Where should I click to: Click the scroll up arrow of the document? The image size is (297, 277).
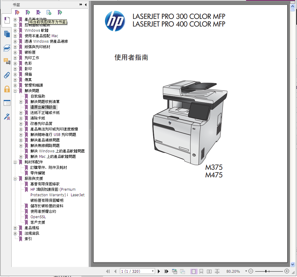point(293,6)
